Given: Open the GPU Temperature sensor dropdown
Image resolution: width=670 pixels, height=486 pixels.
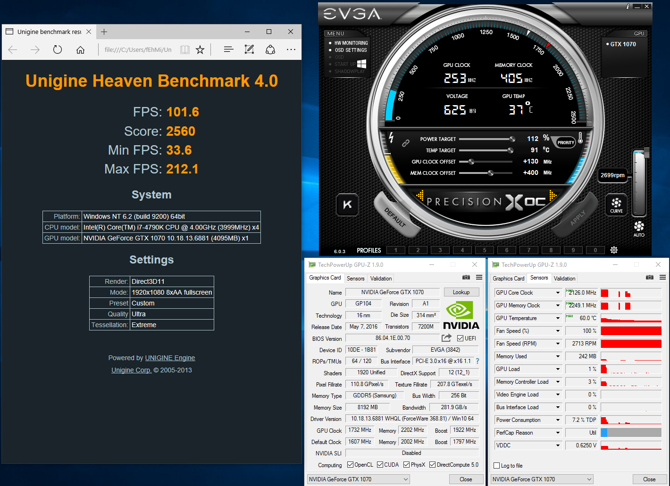Looking at the screenshot, I should pos(558,318).
